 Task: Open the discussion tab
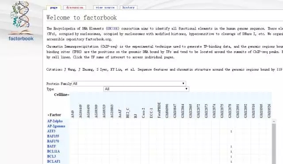(75, 8)
